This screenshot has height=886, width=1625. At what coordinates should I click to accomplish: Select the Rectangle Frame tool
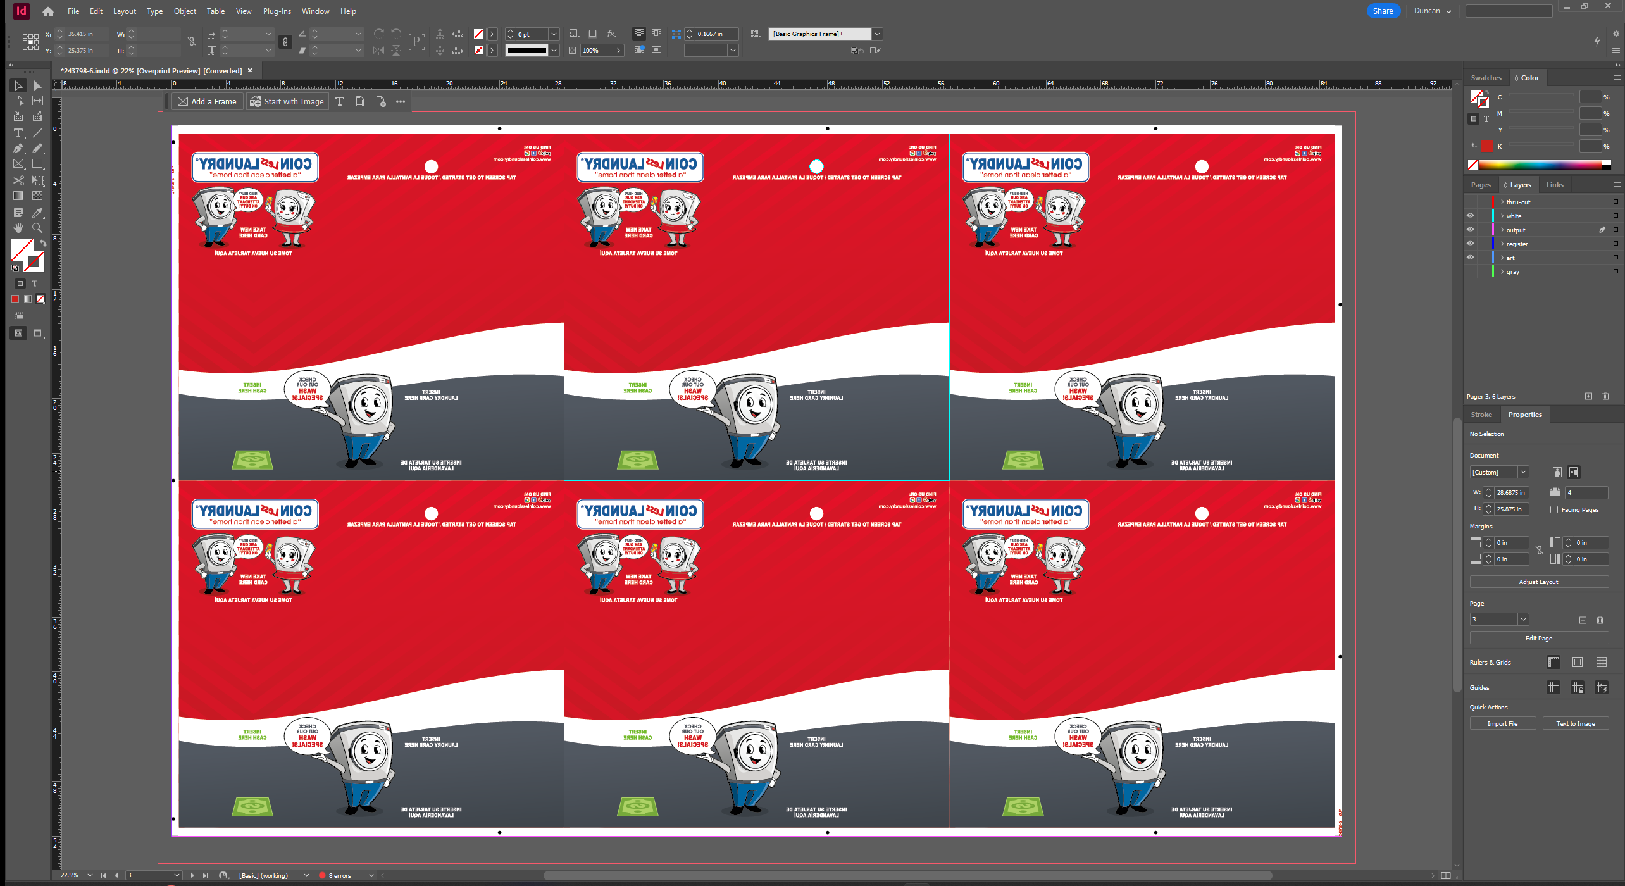18,164
